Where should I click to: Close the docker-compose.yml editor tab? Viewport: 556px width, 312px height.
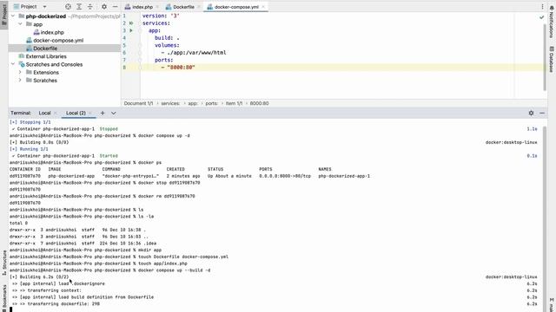tap(263, 7)
